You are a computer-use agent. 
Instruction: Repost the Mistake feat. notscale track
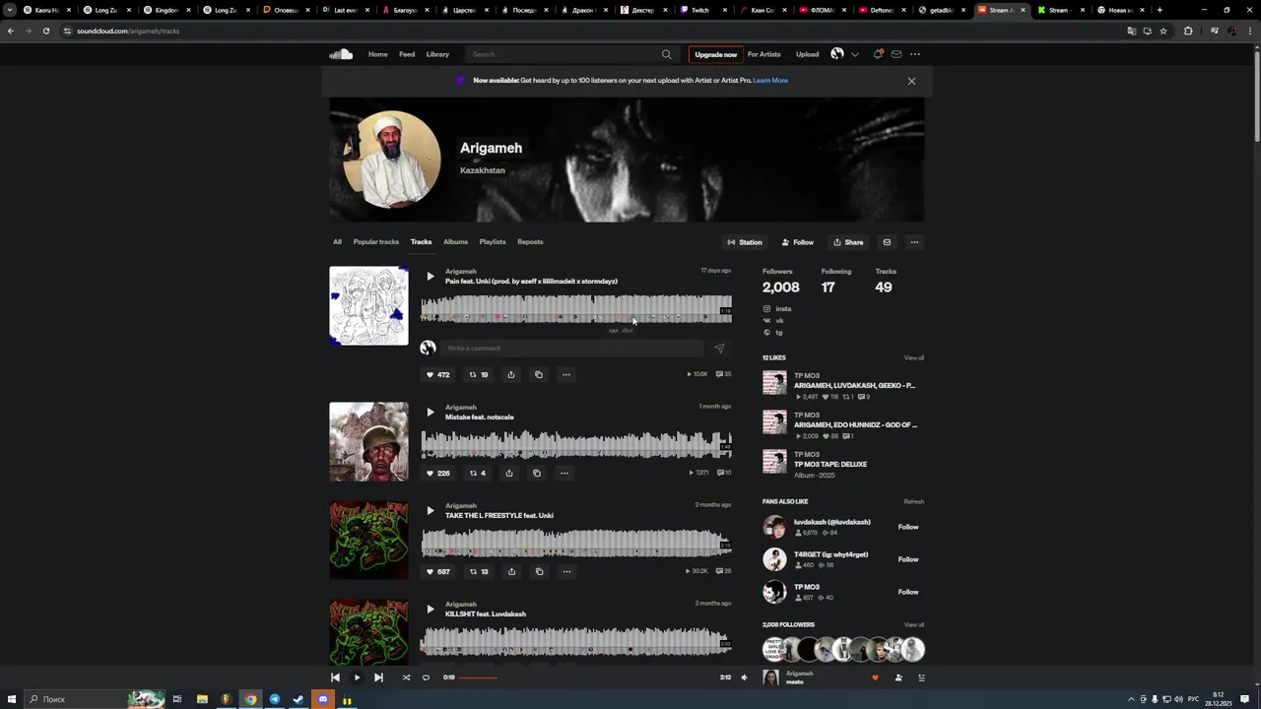[477, 473]
